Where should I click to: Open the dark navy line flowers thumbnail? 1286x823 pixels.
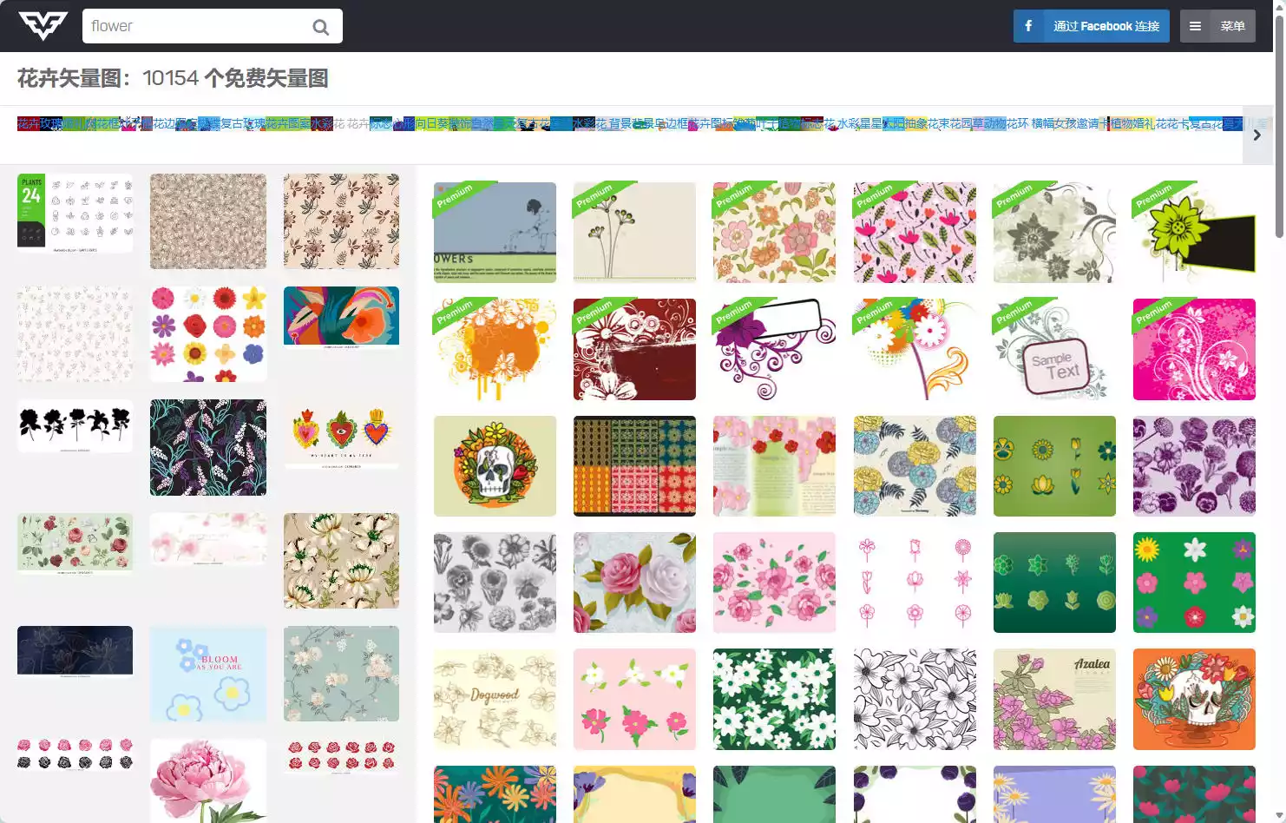tap(75, 651)
